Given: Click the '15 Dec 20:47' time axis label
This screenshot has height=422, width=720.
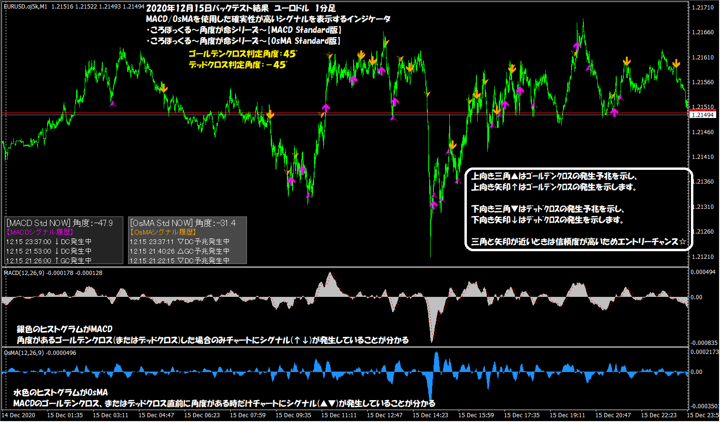Looking at the screenshot, I should pos(613,415).
